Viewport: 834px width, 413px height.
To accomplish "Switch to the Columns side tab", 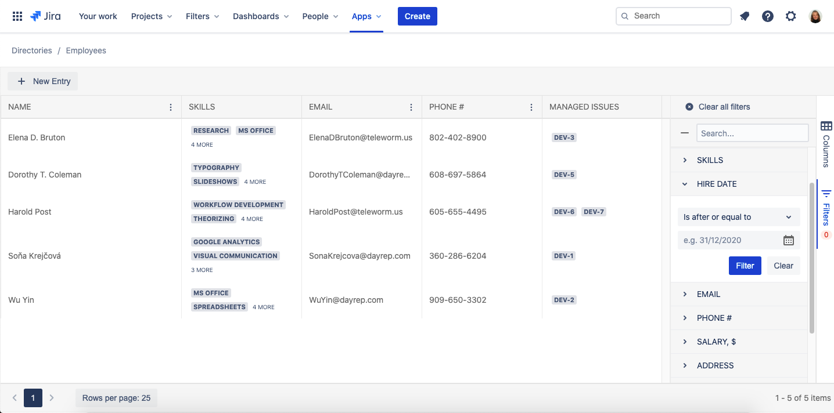I will pyautogui.click(x=826, y=143).
